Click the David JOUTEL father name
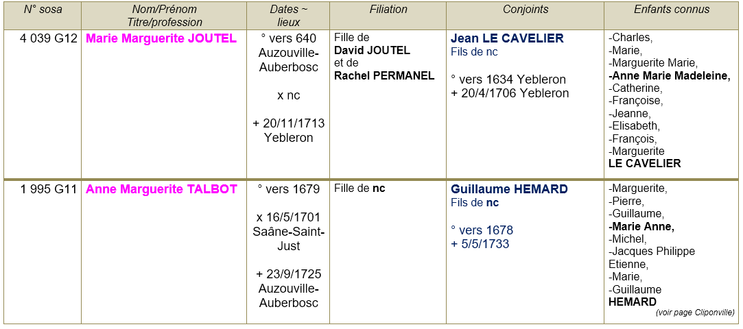743x329 pixels. 372,50
